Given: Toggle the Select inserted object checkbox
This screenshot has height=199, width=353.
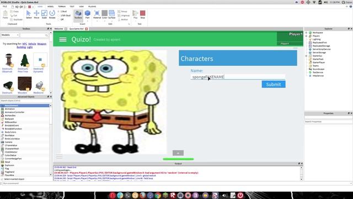Looking at the screenshot, I should pyautogui.click(x=2, y=179).
